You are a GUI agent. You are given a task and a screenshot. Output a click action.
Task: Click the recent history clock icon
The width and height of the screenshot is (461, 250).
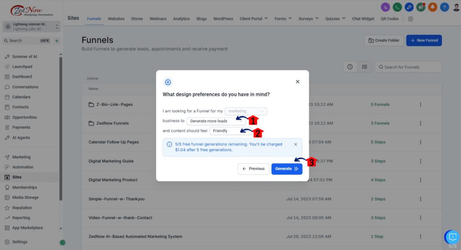click(350, 67)
